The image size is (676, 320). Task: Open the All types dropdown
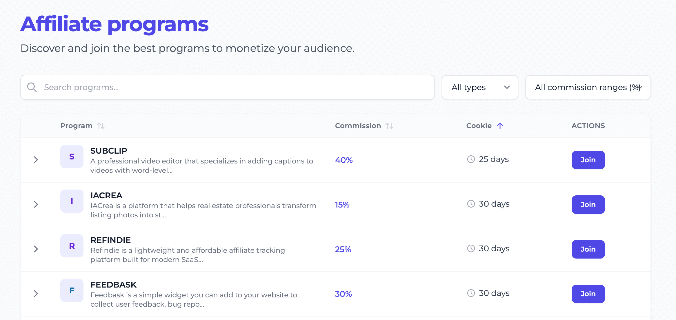(480, 87)
